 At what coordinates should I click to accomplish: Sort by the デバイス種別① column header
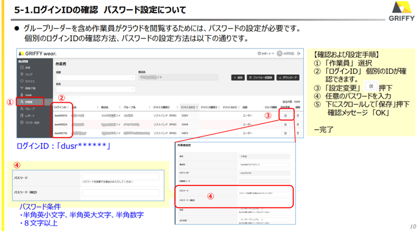tap(166, 107)
